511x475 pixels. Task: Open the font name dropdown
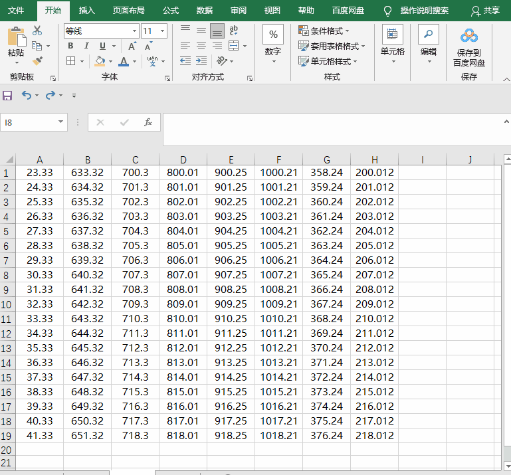pyautogui.click(x=134, y=31)
